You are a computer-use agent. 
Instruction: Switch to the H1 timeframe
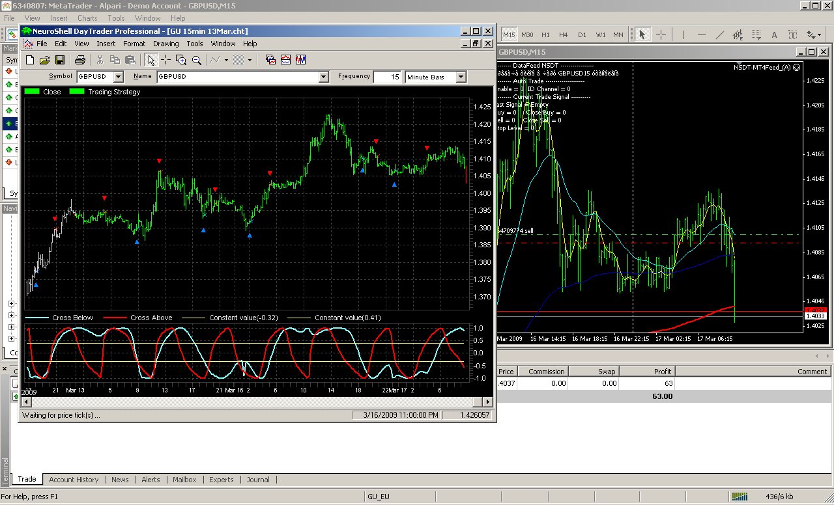[545, 34]
